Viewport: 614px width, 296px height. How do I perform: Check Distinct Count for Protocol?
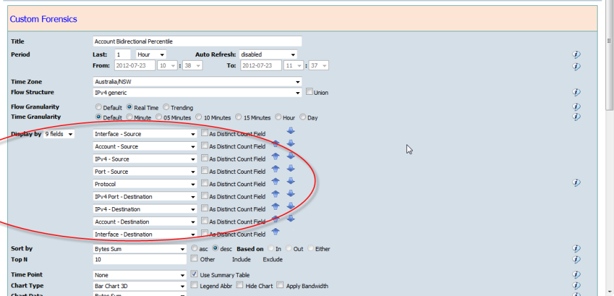click(204, 183)
